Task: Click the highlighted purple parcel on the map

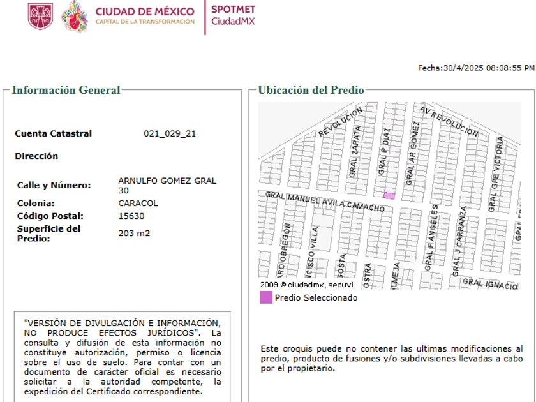Action: click(x=389, y=196)
